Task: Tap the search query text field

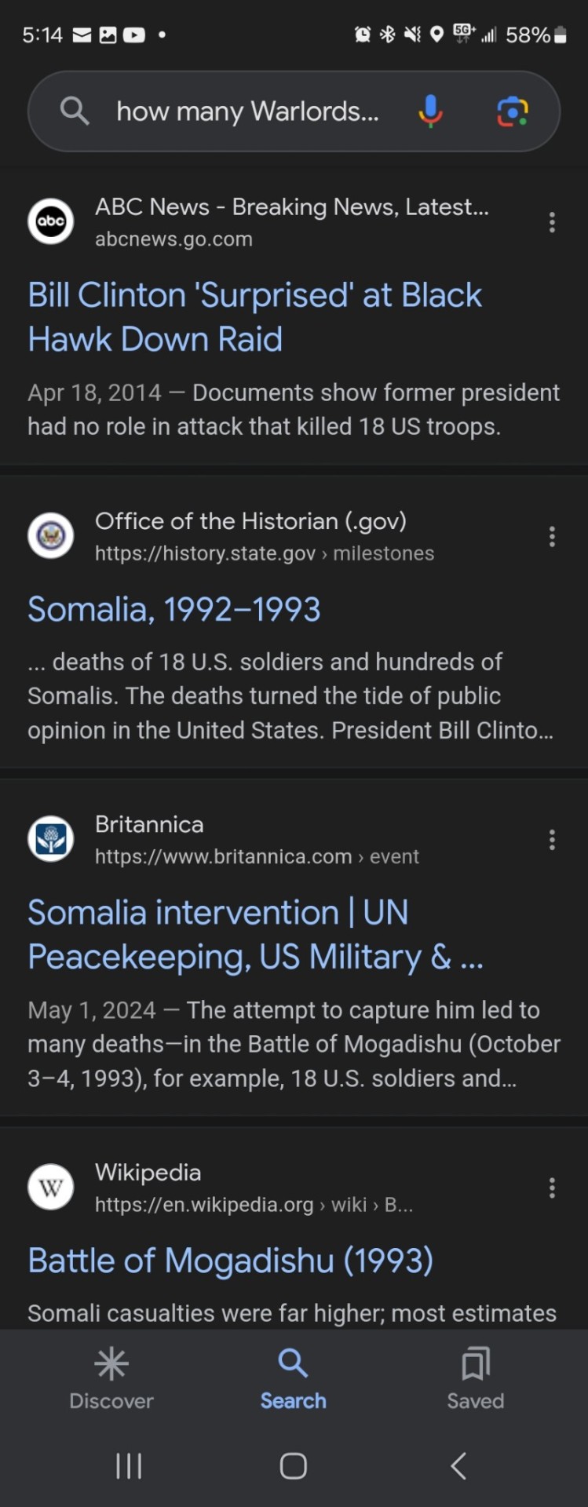Action: [247, 111]
